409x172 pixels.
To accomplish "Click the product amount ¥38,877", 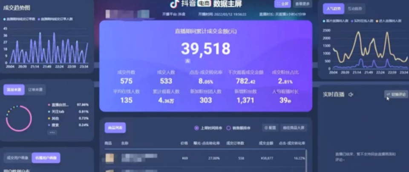I will tap(267, 158).
